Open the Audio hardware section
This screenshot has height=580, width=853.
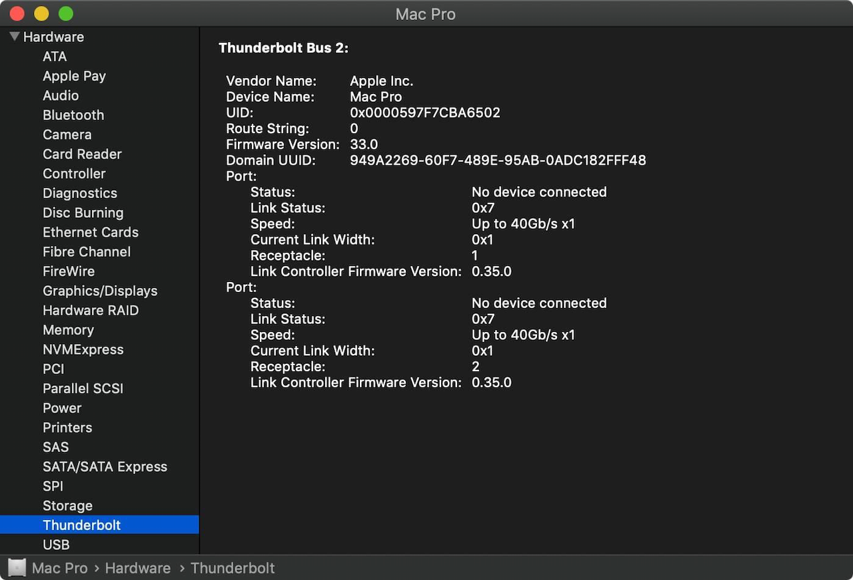(x=61, y=95)
